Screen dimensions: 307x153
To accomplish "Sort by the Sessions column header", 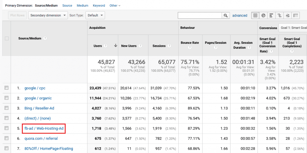I will point(159,46).
